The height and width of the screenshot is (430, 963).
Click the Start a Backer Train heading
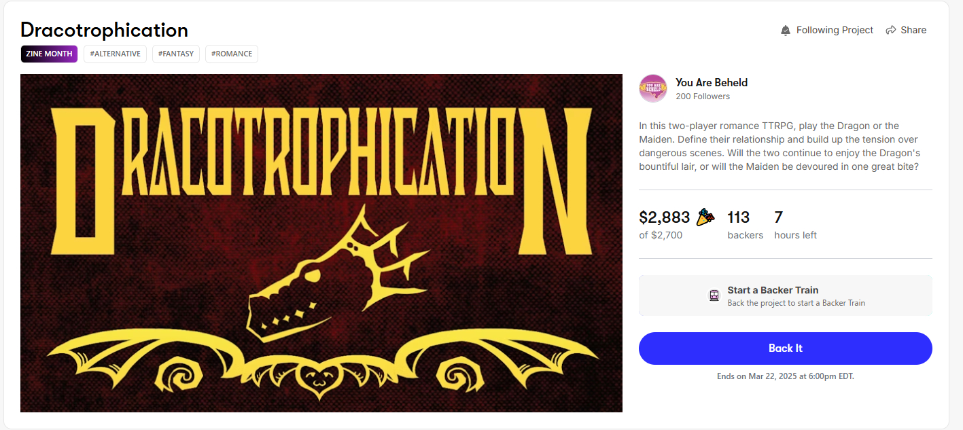[x=773, y=290]
